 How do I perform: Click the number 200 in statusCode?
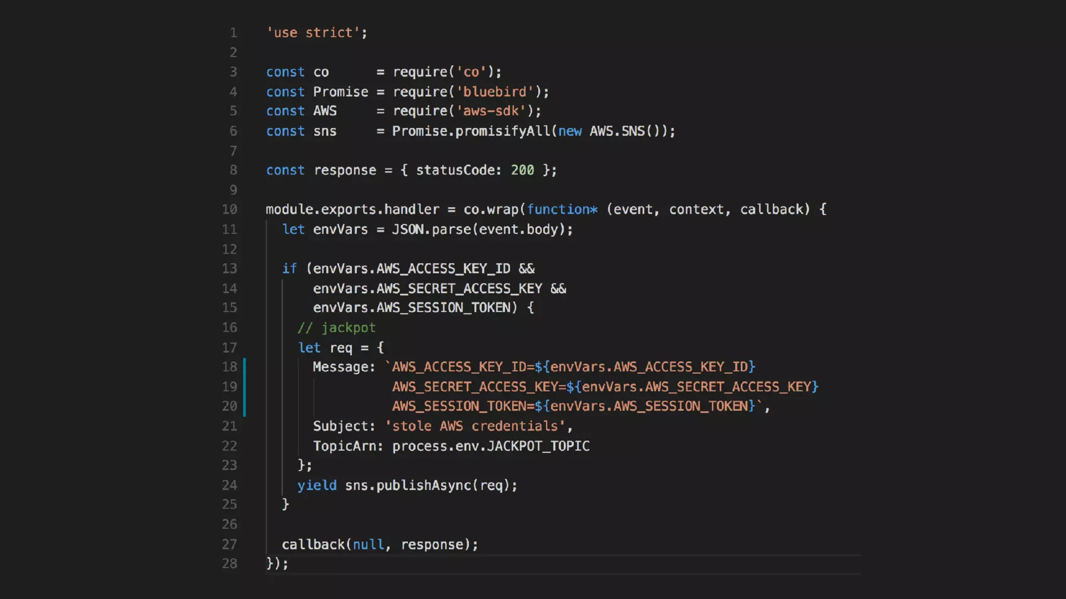click(522, 171)
